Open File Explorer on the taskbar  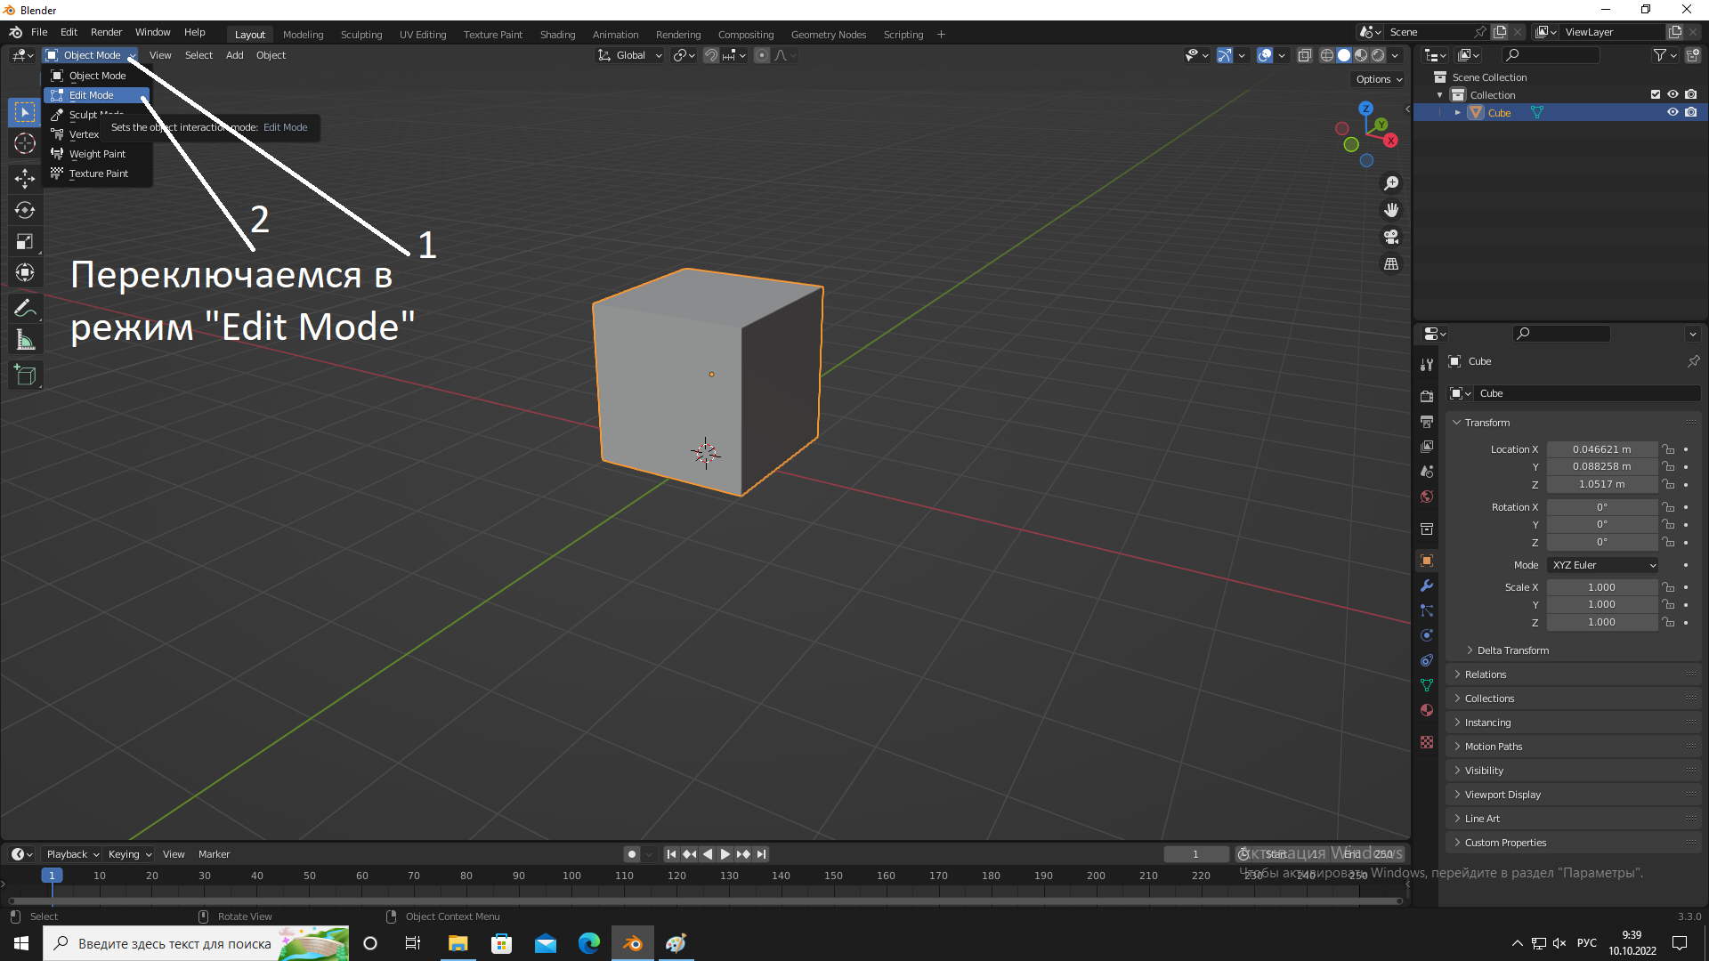tap(458, 943)
